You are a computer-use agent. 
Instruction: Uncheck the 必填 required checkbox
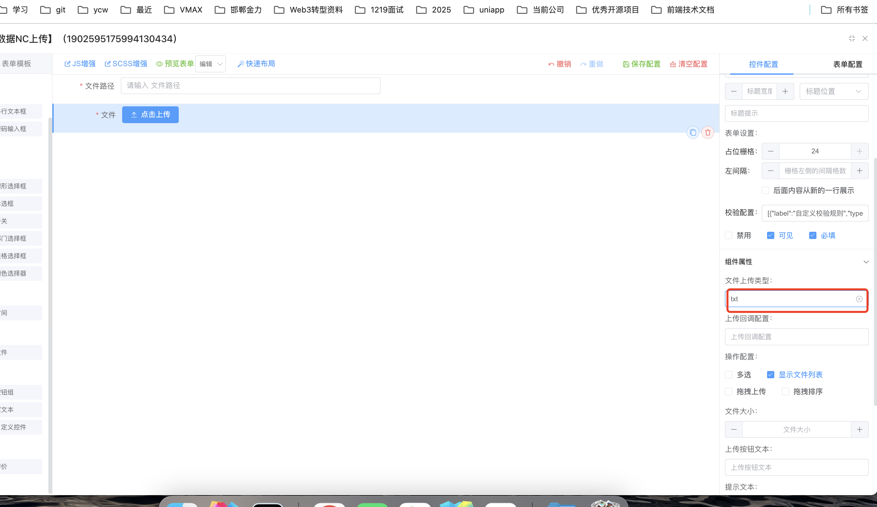812,236
